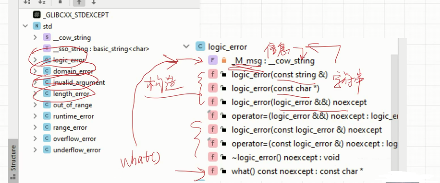Expand the __cow_string struct node
This screenshot has height=183, width=440.
(x=35, y=37)
